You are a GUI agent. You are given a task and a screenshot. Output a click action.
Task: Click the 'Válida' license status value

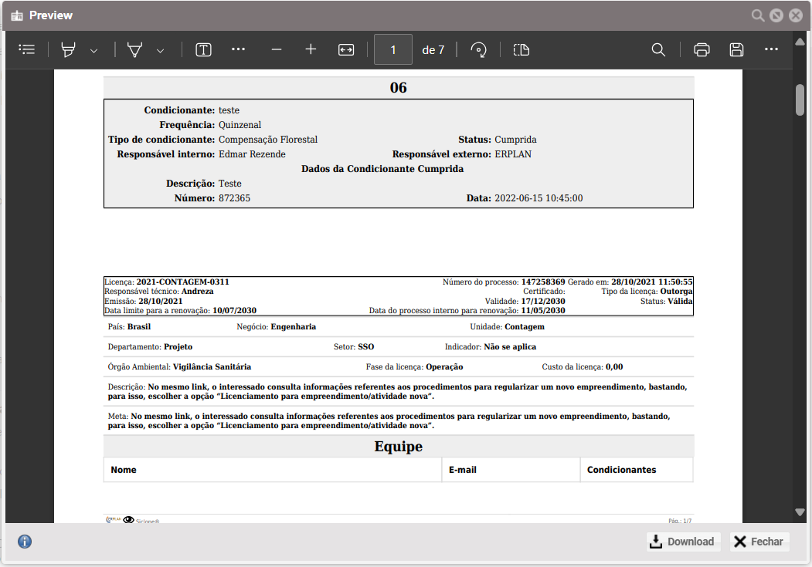coord(680,301)
